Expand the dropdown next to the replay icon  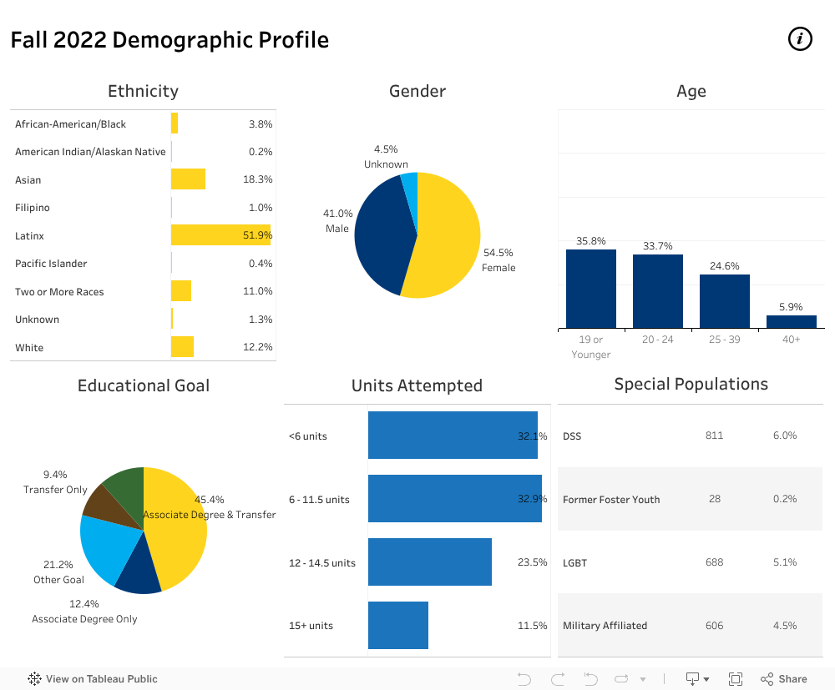click(641, 678)
